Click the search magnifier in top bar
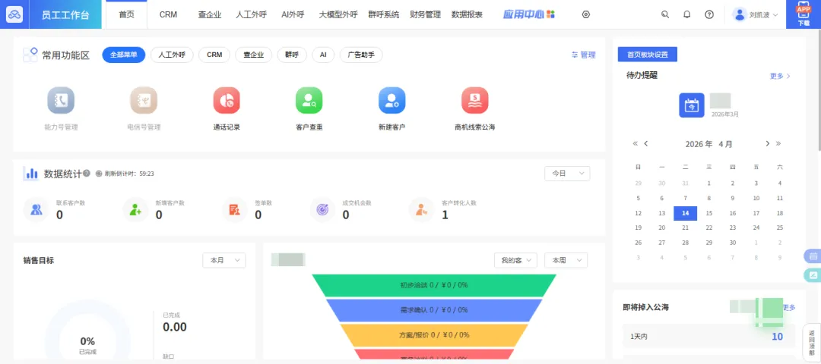 pyautogui.click(x=665, y=14)
